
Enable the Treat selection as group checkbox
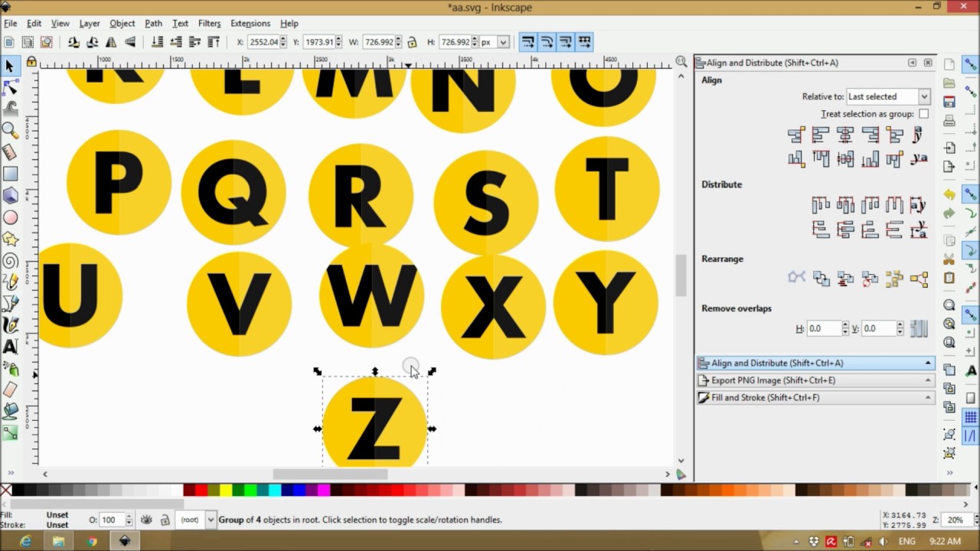click(x=924, y=113)
